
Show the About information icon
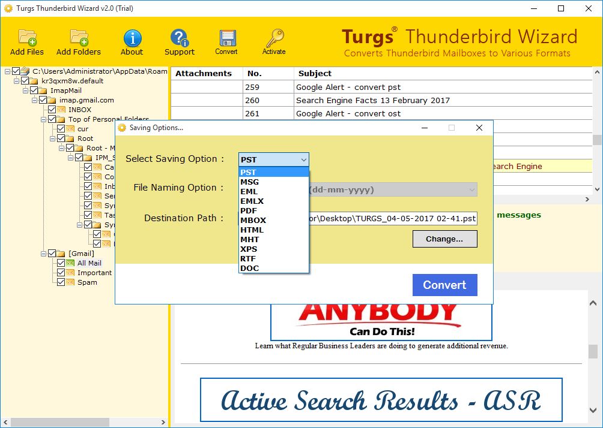(132, 38)
